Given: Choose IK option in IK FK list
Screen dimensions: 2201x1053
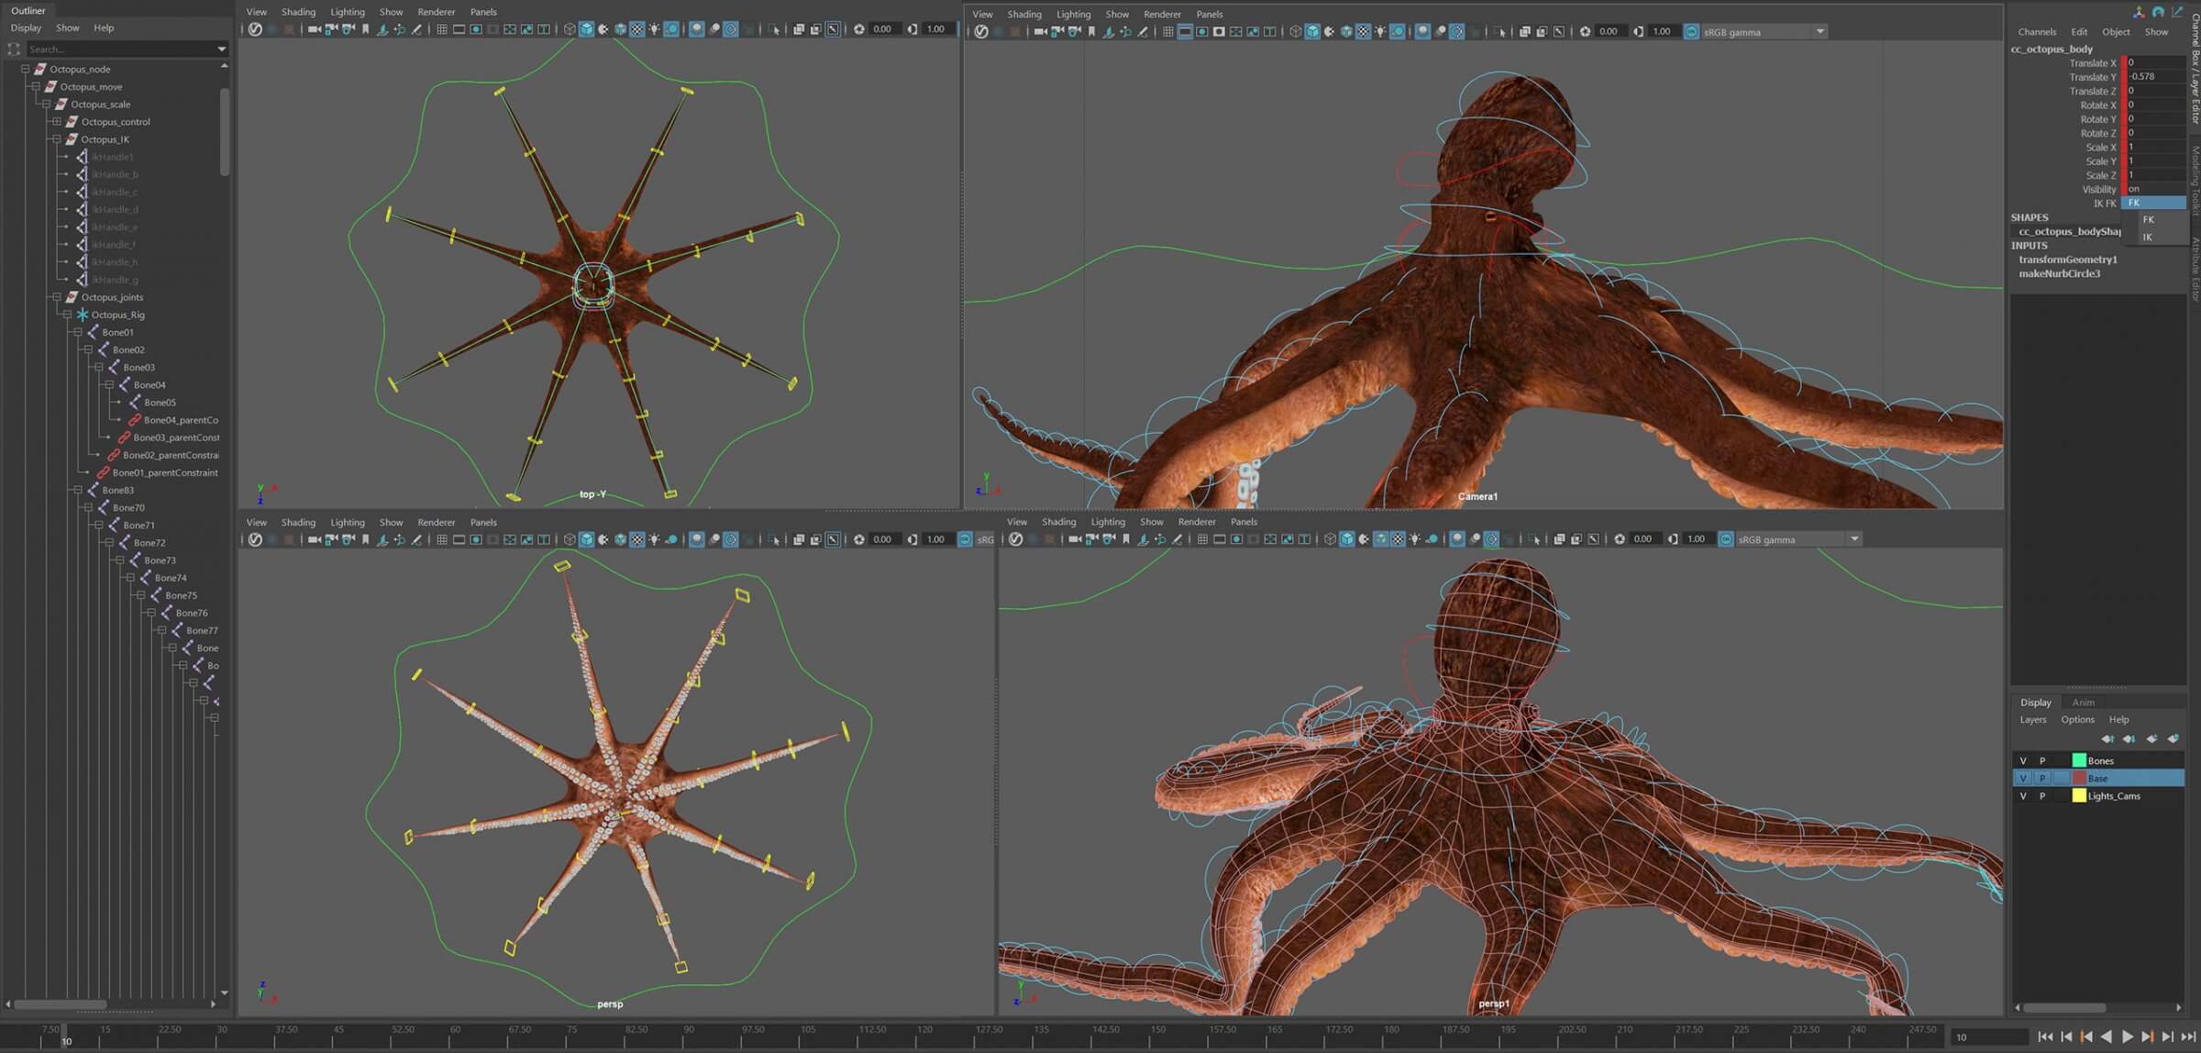Looking at the screenshot, I should [2147, 237].
